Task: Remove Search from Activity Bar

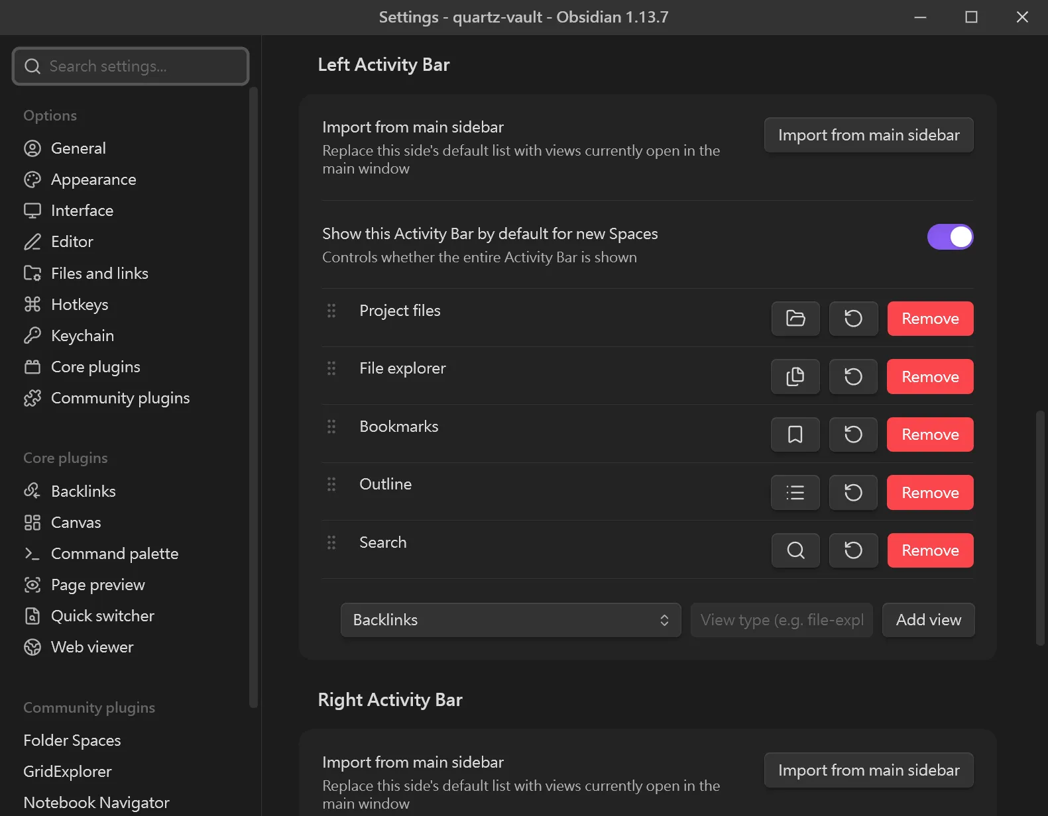Action: [x=930, y=550]
